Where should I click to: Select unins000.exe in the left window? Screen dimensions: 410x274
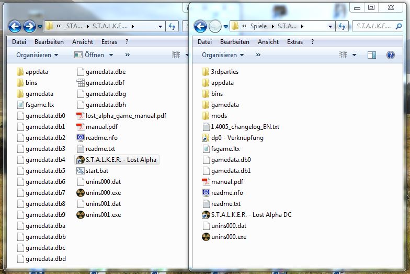98,193
